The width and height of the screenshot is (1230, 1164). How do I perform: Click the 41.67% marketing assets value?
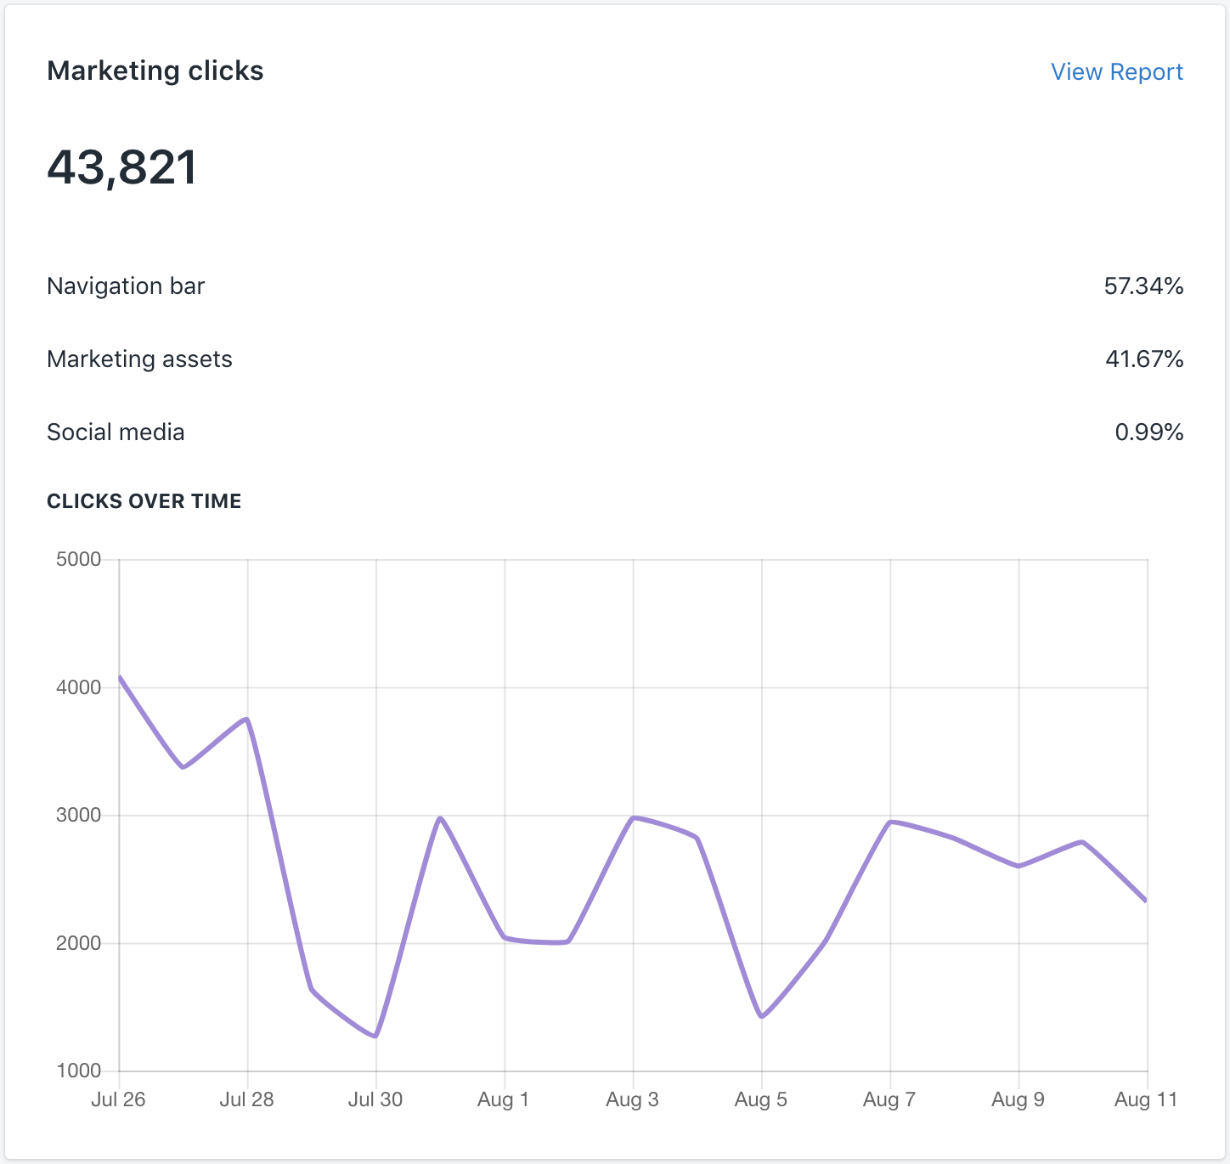tap(1144, 359)
